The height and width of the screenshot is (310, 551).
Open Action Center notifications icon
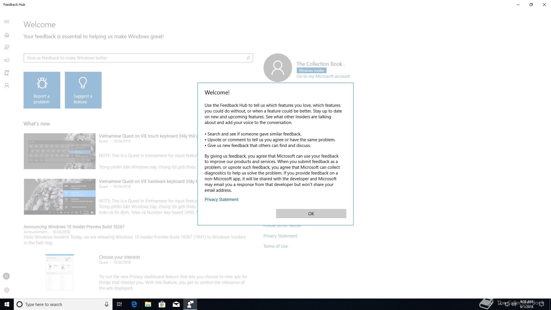coord(542,304)
